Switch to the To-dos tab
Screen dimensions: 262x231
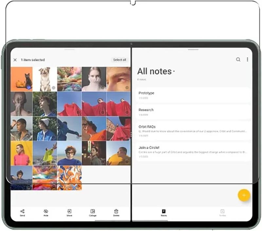pos(222,213)
